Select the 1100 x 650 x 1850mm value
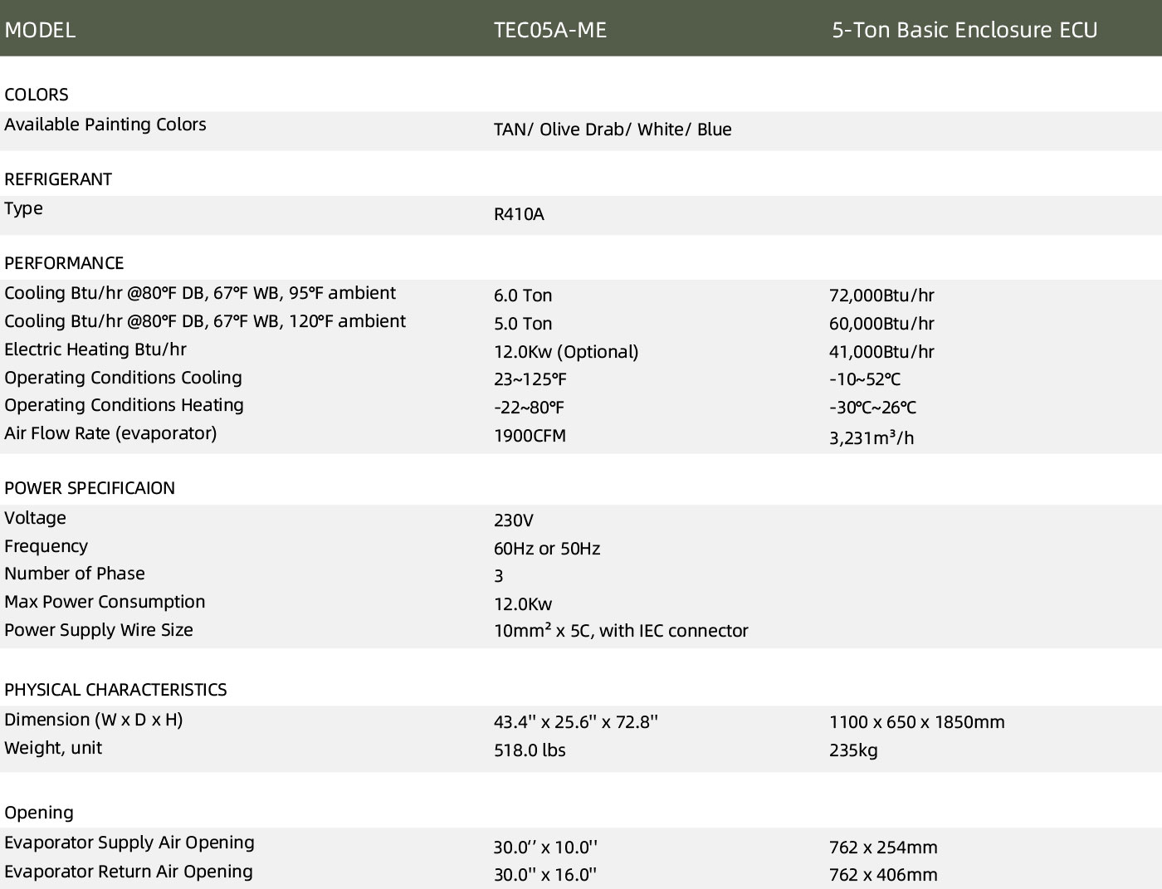 [x=917, y=722]
